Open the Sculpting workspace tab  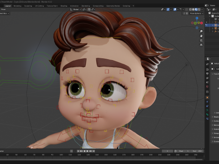click(28, 6)
